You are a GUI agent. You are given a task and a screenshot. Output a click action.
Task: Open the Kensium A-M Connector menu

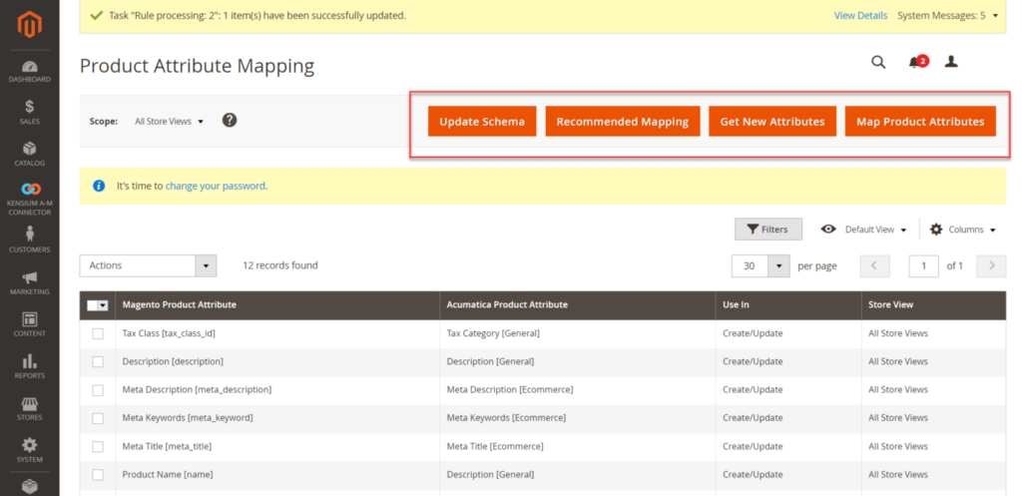point(29,199)
